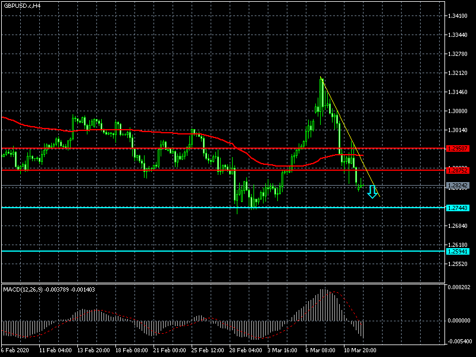The height and width of the screenshot is (357, 476).
Task: Click the gray 1.28242 current price tag
Action: point(458,186)
